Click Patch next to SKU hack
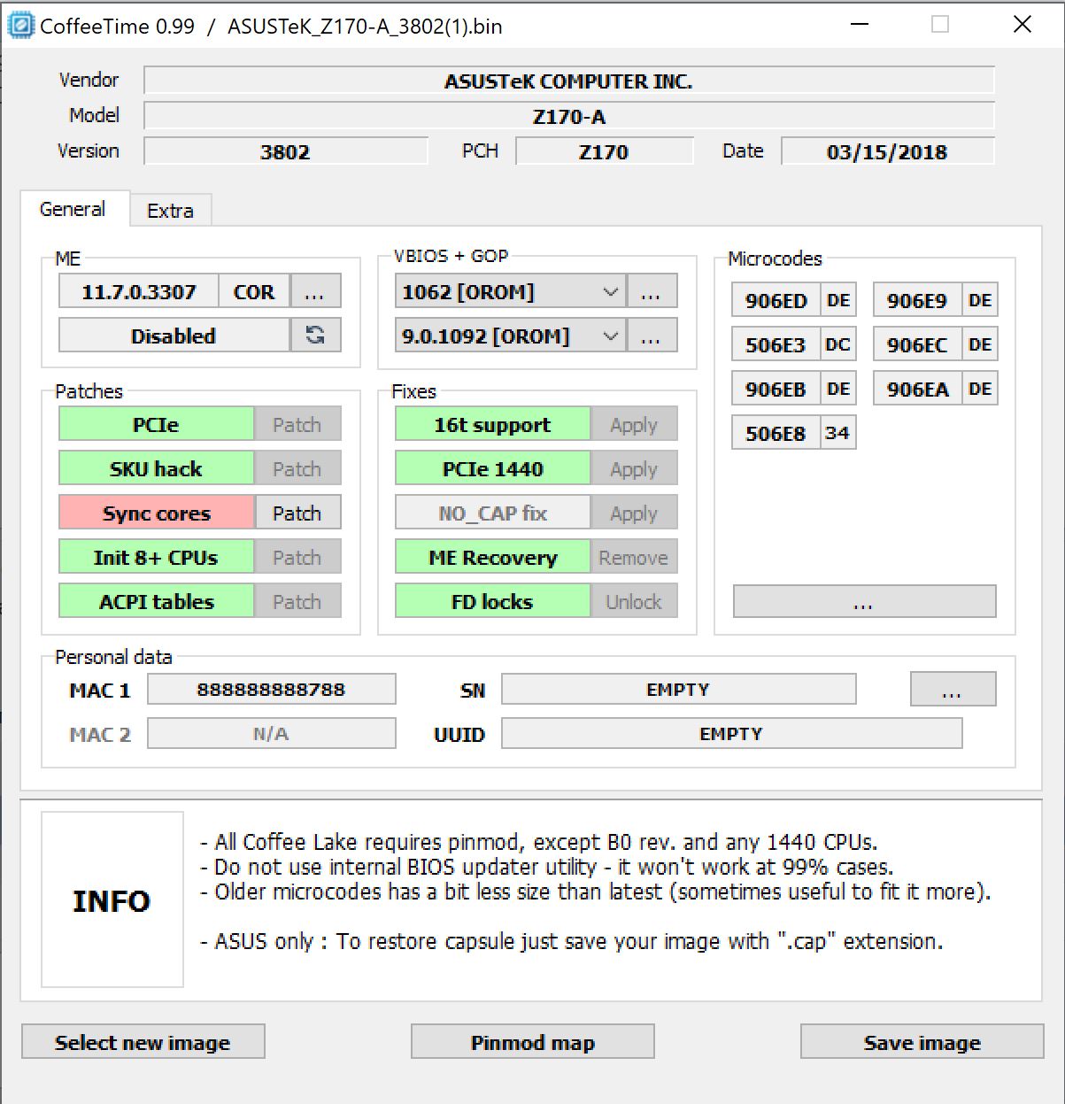Image resolution: width=1065 pixels, height=1104 pixels. pos(297,469)
